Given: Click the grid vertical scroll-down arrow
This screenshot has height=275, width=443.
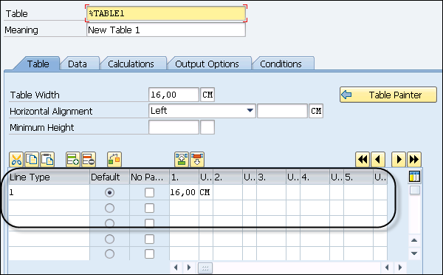Looking at the screenshot, I should pos(414,254).
